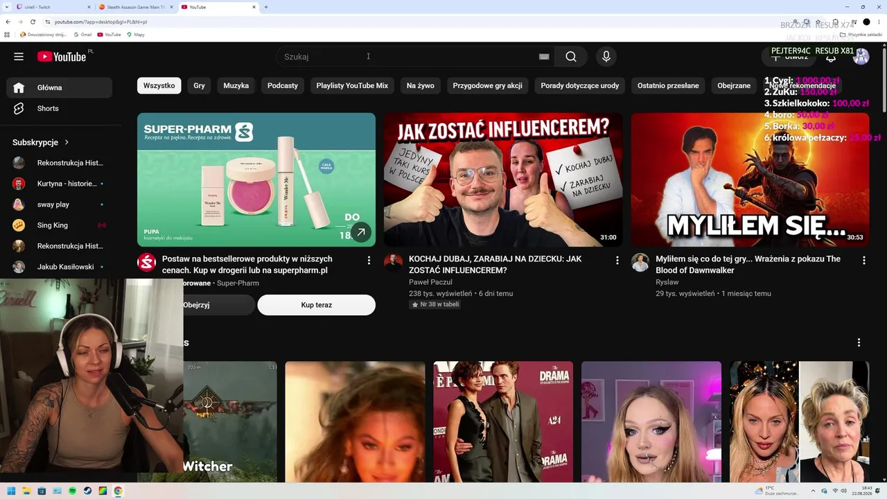
Task: Open the Windows Start menu
Action: (x=10, y=491)
